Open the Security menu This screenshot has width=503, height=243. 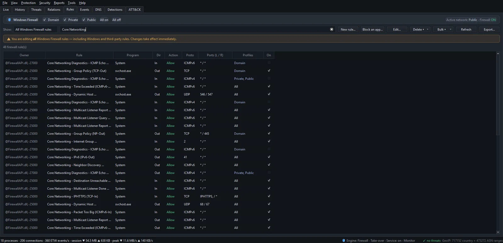point(45,3)
